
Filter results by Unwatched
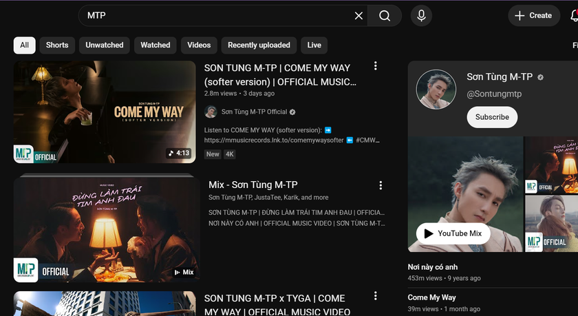coord(105,45)
